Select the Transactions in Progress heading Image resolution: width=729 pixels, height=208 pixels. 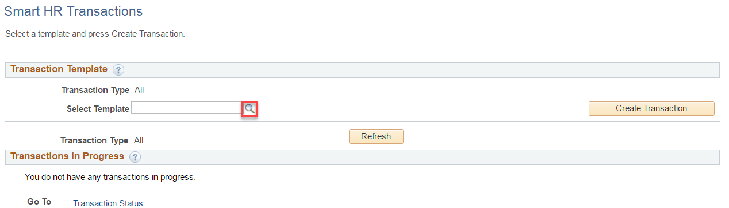click(67, 156)
